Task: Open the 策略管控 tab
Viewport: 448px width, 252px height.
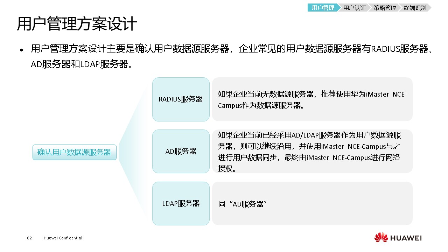Action: click(384, 8)
